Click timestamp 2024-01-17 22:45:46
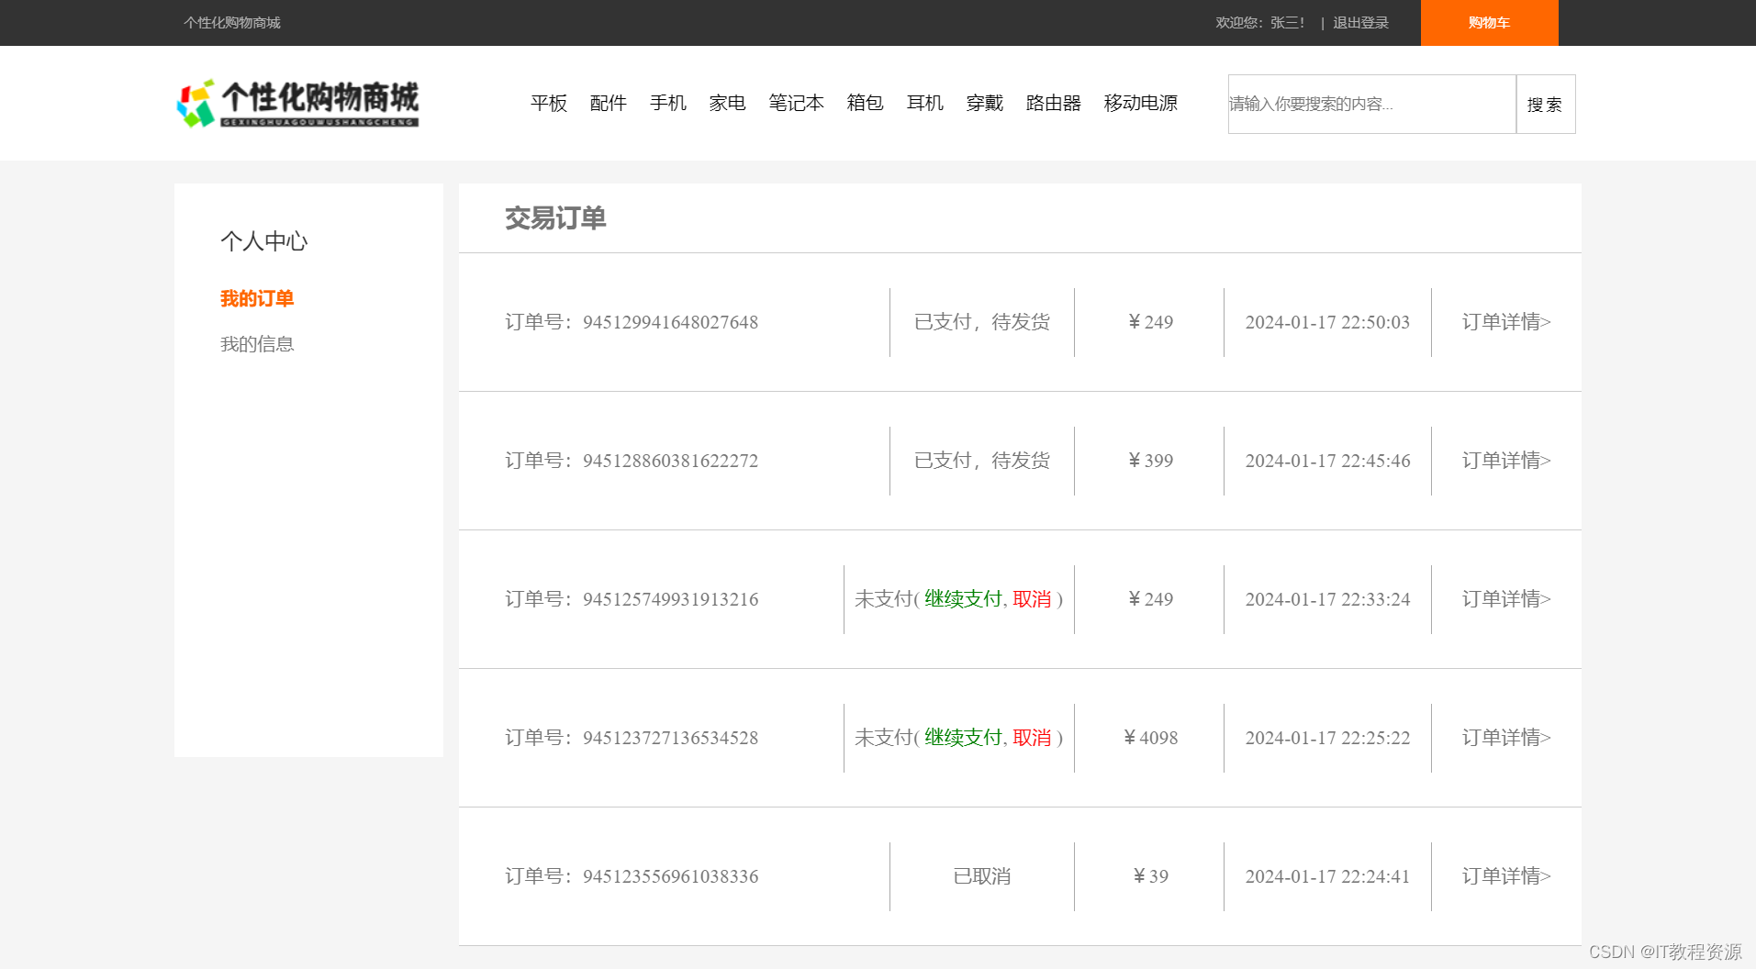1756x969 pixels. tap(1327, 461)
